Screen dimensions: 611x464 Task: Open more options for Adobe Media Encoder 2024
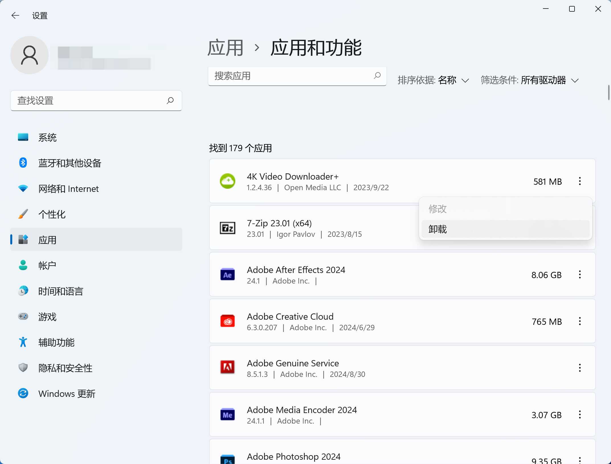[x=580, y=415]
